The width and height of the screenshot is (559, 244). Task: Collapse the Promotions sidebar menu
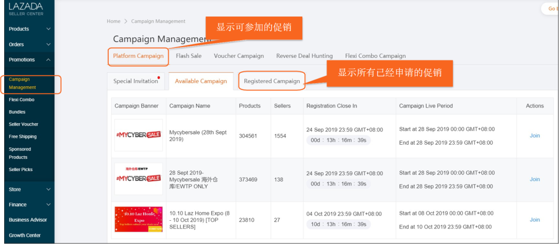(30, 60)
